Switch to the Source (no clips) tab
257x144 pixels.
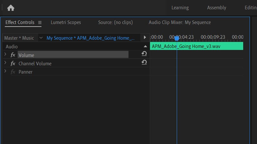pyautogui.click(x=115, y=22)
